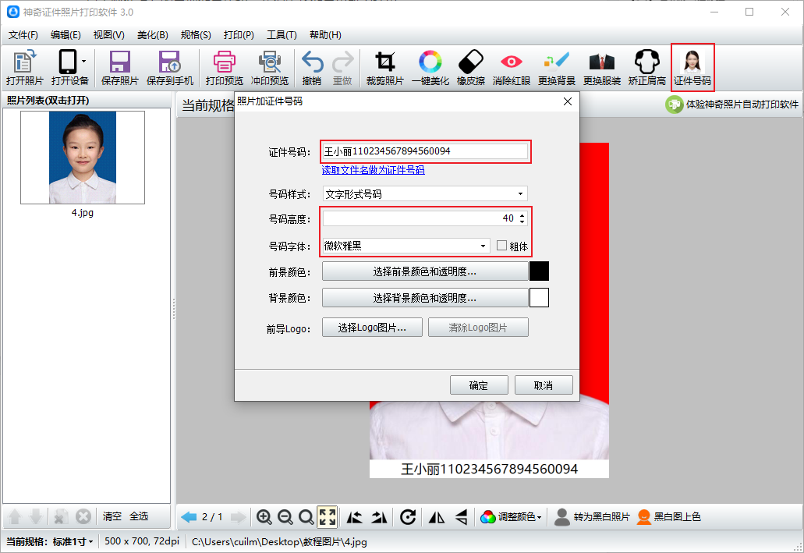
Task: Cancel dialog with 取消 button
Action: [x=544, y=385]
